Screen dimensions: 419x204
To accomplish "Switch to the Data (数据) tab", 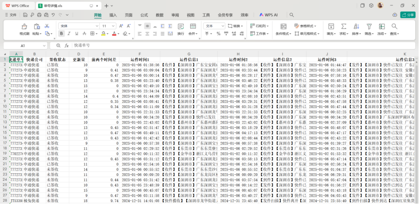I will [159, 15].
